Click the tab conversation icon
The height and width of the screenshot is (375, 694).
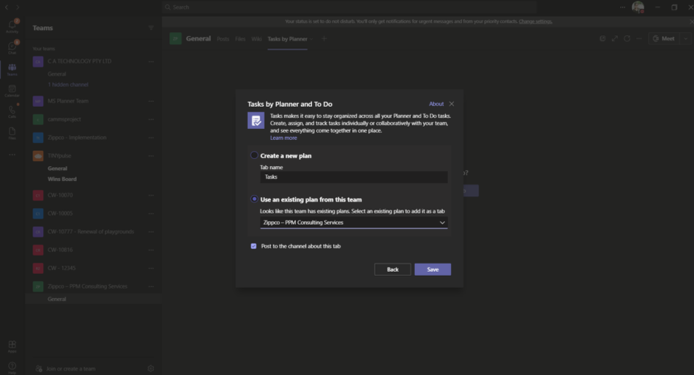point(602,39)
